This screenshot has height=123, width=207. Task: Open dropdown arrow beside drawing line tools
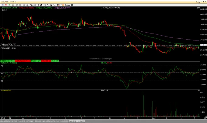pyautogui.click(x=22, y=5)
